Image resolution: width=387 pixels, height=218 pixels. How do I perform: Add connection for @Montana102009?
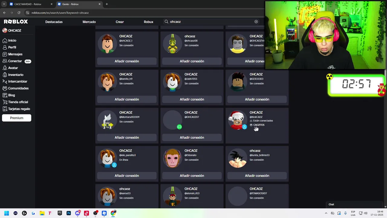(127, 137)
